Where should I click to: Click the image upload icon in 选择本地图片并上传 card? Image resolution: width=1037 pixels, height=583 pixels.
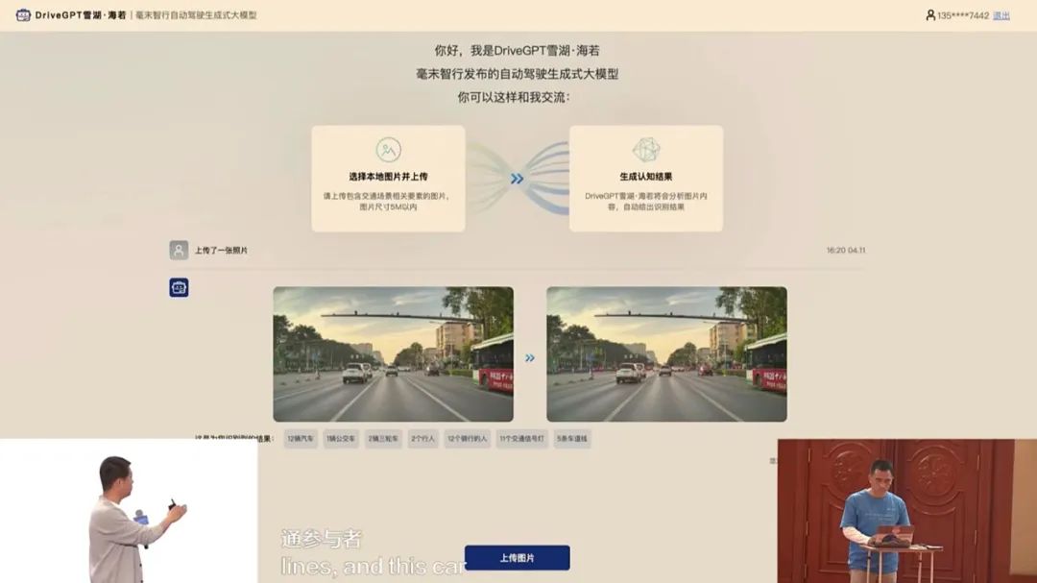pos(388,150)
